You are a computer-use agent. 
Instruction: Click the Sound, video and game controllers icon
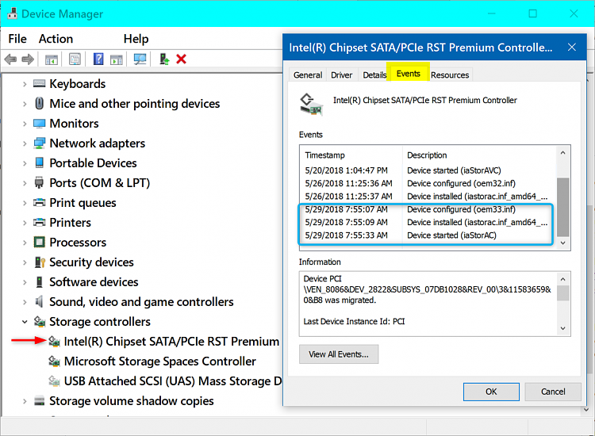pyautogui.click(x=39, y=301)
